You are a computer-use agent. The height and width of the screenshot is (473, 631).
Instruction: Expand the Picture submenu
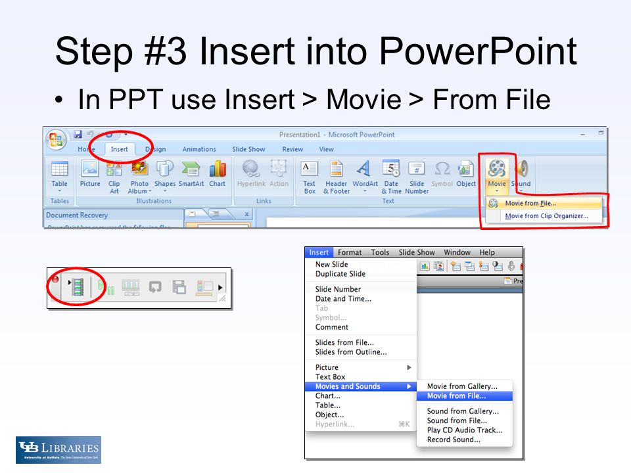[361, 367]
